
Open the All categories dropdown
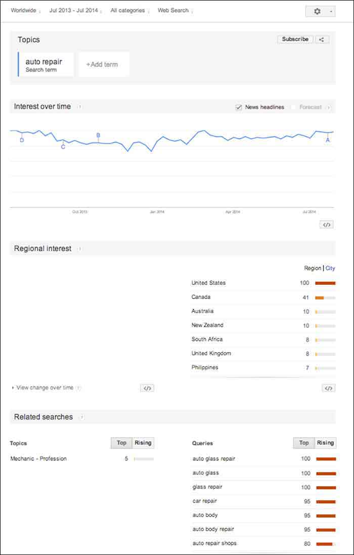127,10
